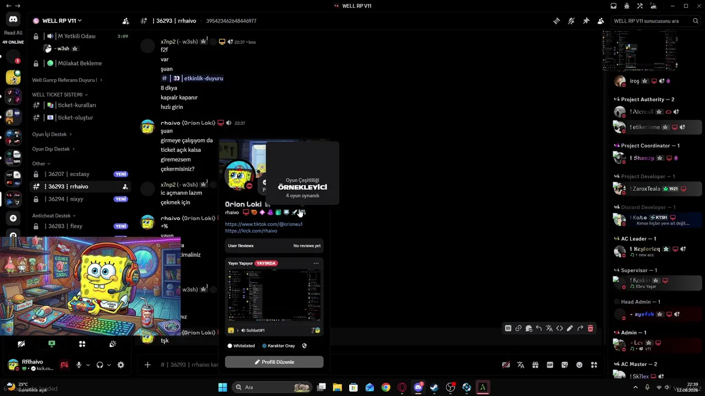The image size is (705, 396).
Task: Open user settings gear
Action: click(121, 365)
